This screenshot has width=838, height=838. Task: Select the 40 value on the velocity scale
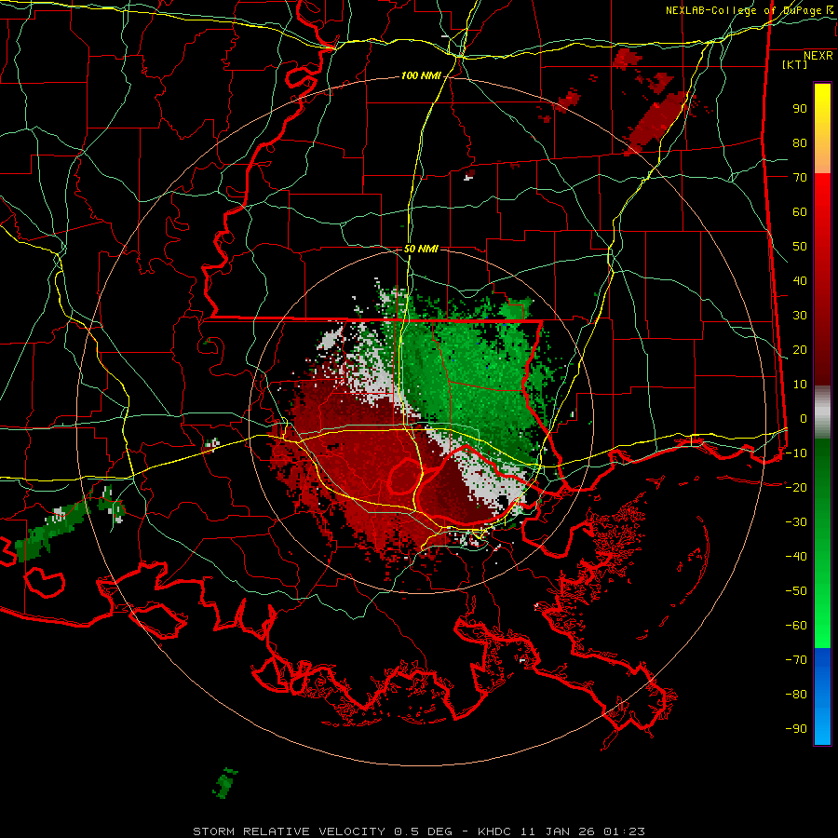(x=800, y=281)
